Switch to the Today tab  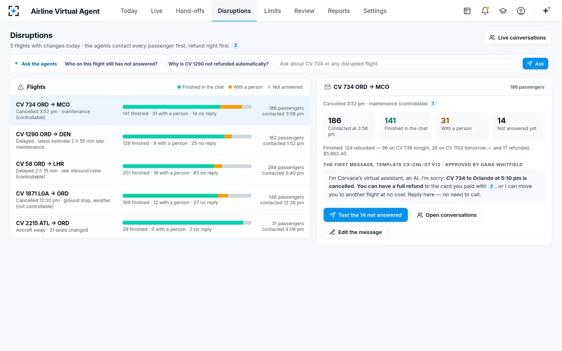129,11
